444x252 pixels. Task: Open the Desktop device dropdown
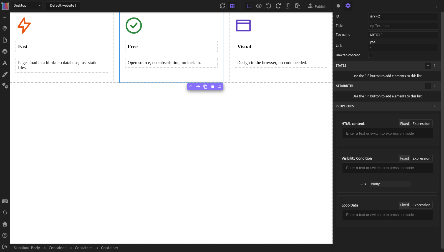coord(27,6)
